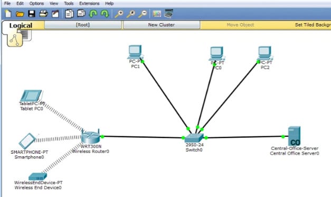
Task: Select the 2950-24 Switch0 device
Action: [194, 138]
